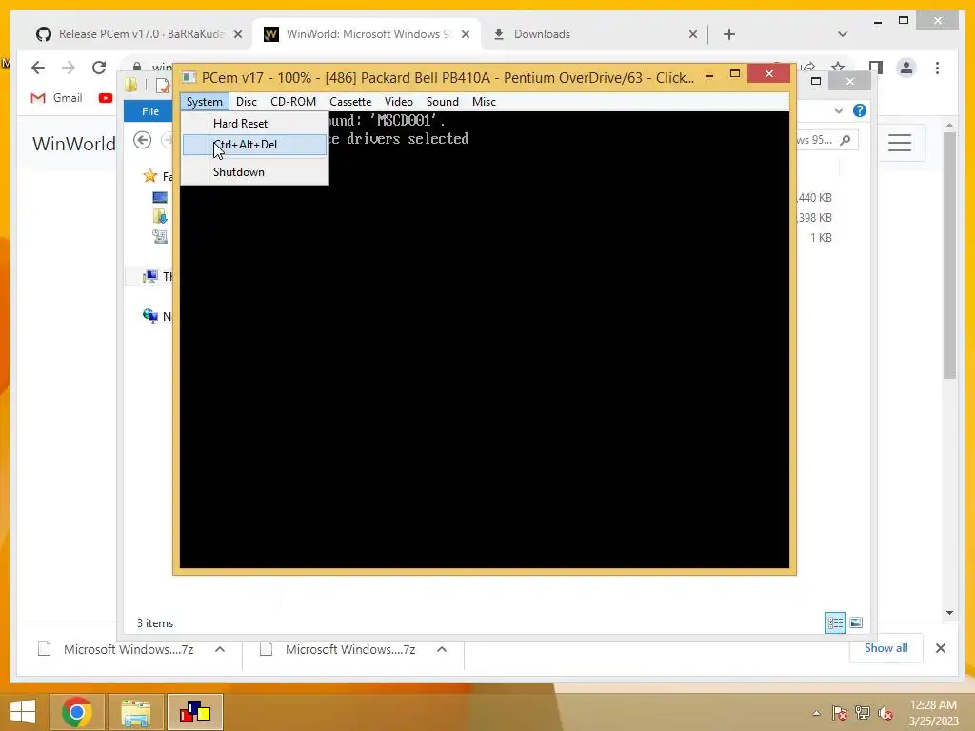This screenshot has width=975, height=731.
Task: Expand first Microsoft Windows 7z download options
Action: 220,649
